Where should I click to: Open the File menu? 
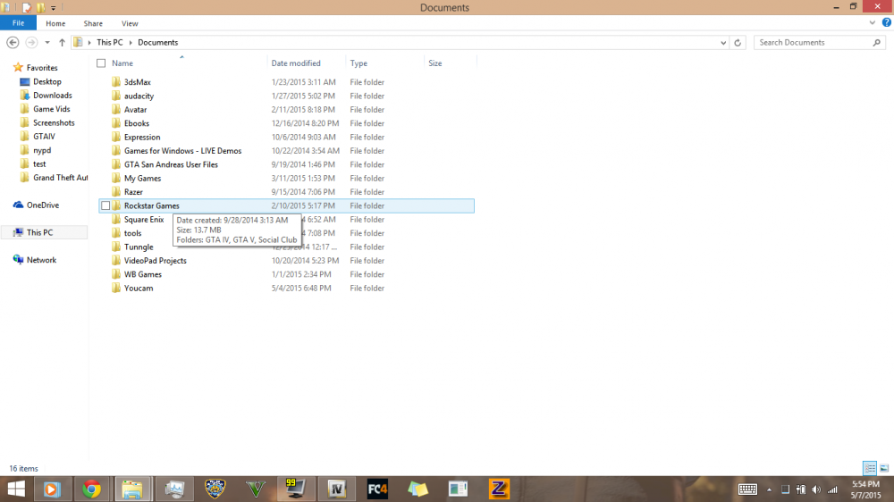pyautogui.click(x=18, y=23)
